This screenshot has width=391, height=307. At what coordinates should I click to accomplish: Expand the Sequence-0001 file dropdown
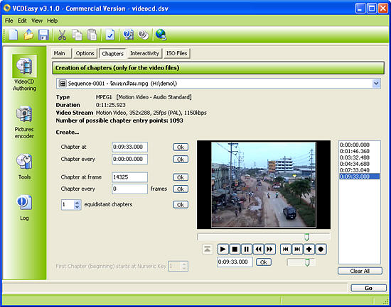point(376,84)
